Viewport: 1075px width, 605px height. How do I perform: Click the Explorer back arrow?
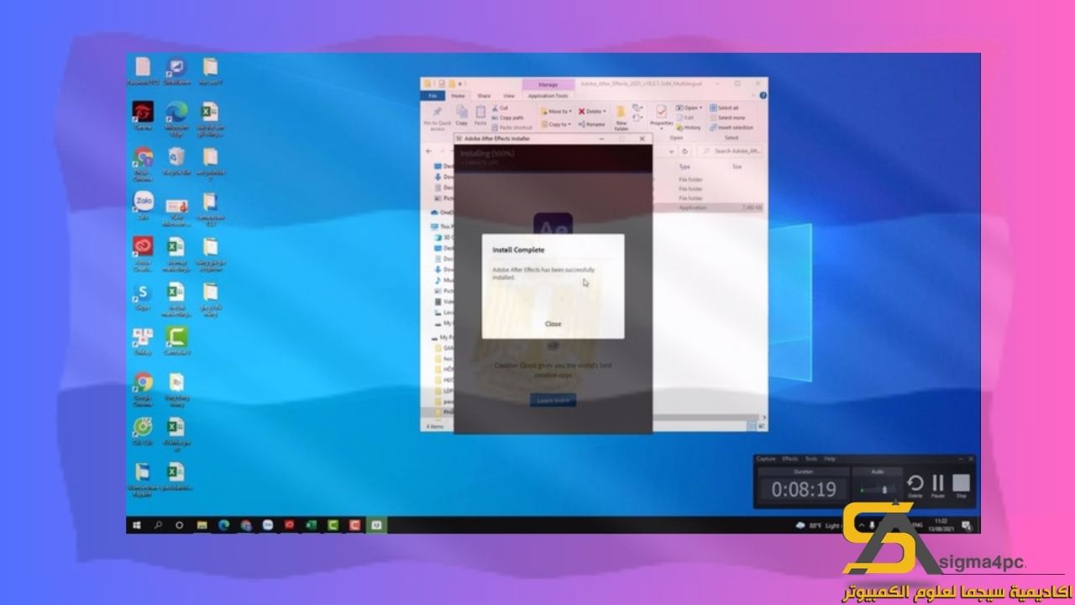[429, 151]
